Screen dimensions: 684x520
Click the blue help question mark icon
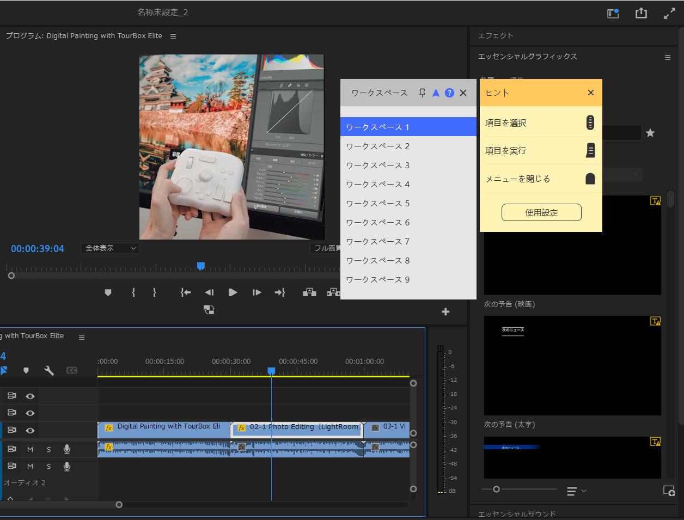pyautogui.click(x=449, y=93)
